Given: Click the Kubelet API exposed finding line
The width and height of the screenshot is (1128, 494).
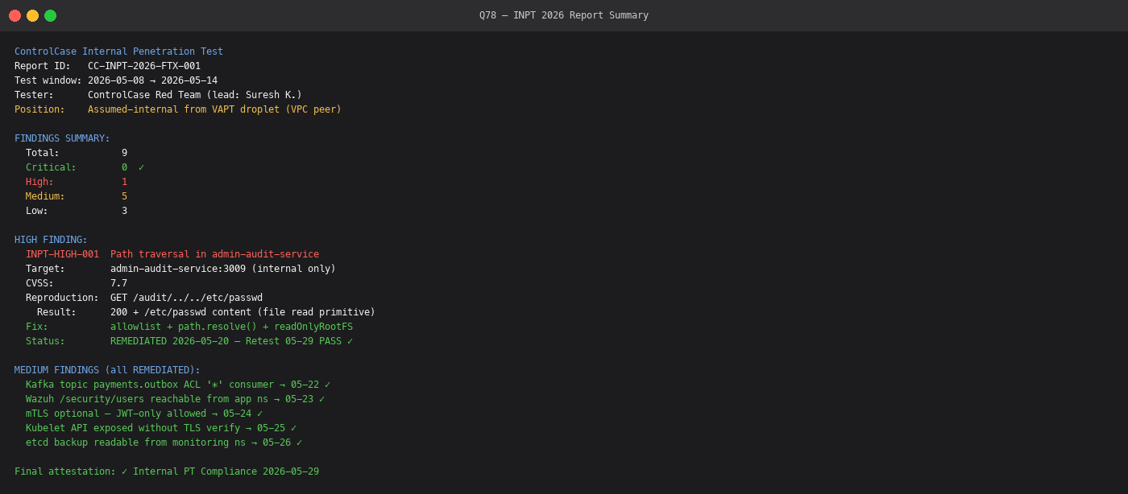Looking at the screenshot, I should pos(161,428).
